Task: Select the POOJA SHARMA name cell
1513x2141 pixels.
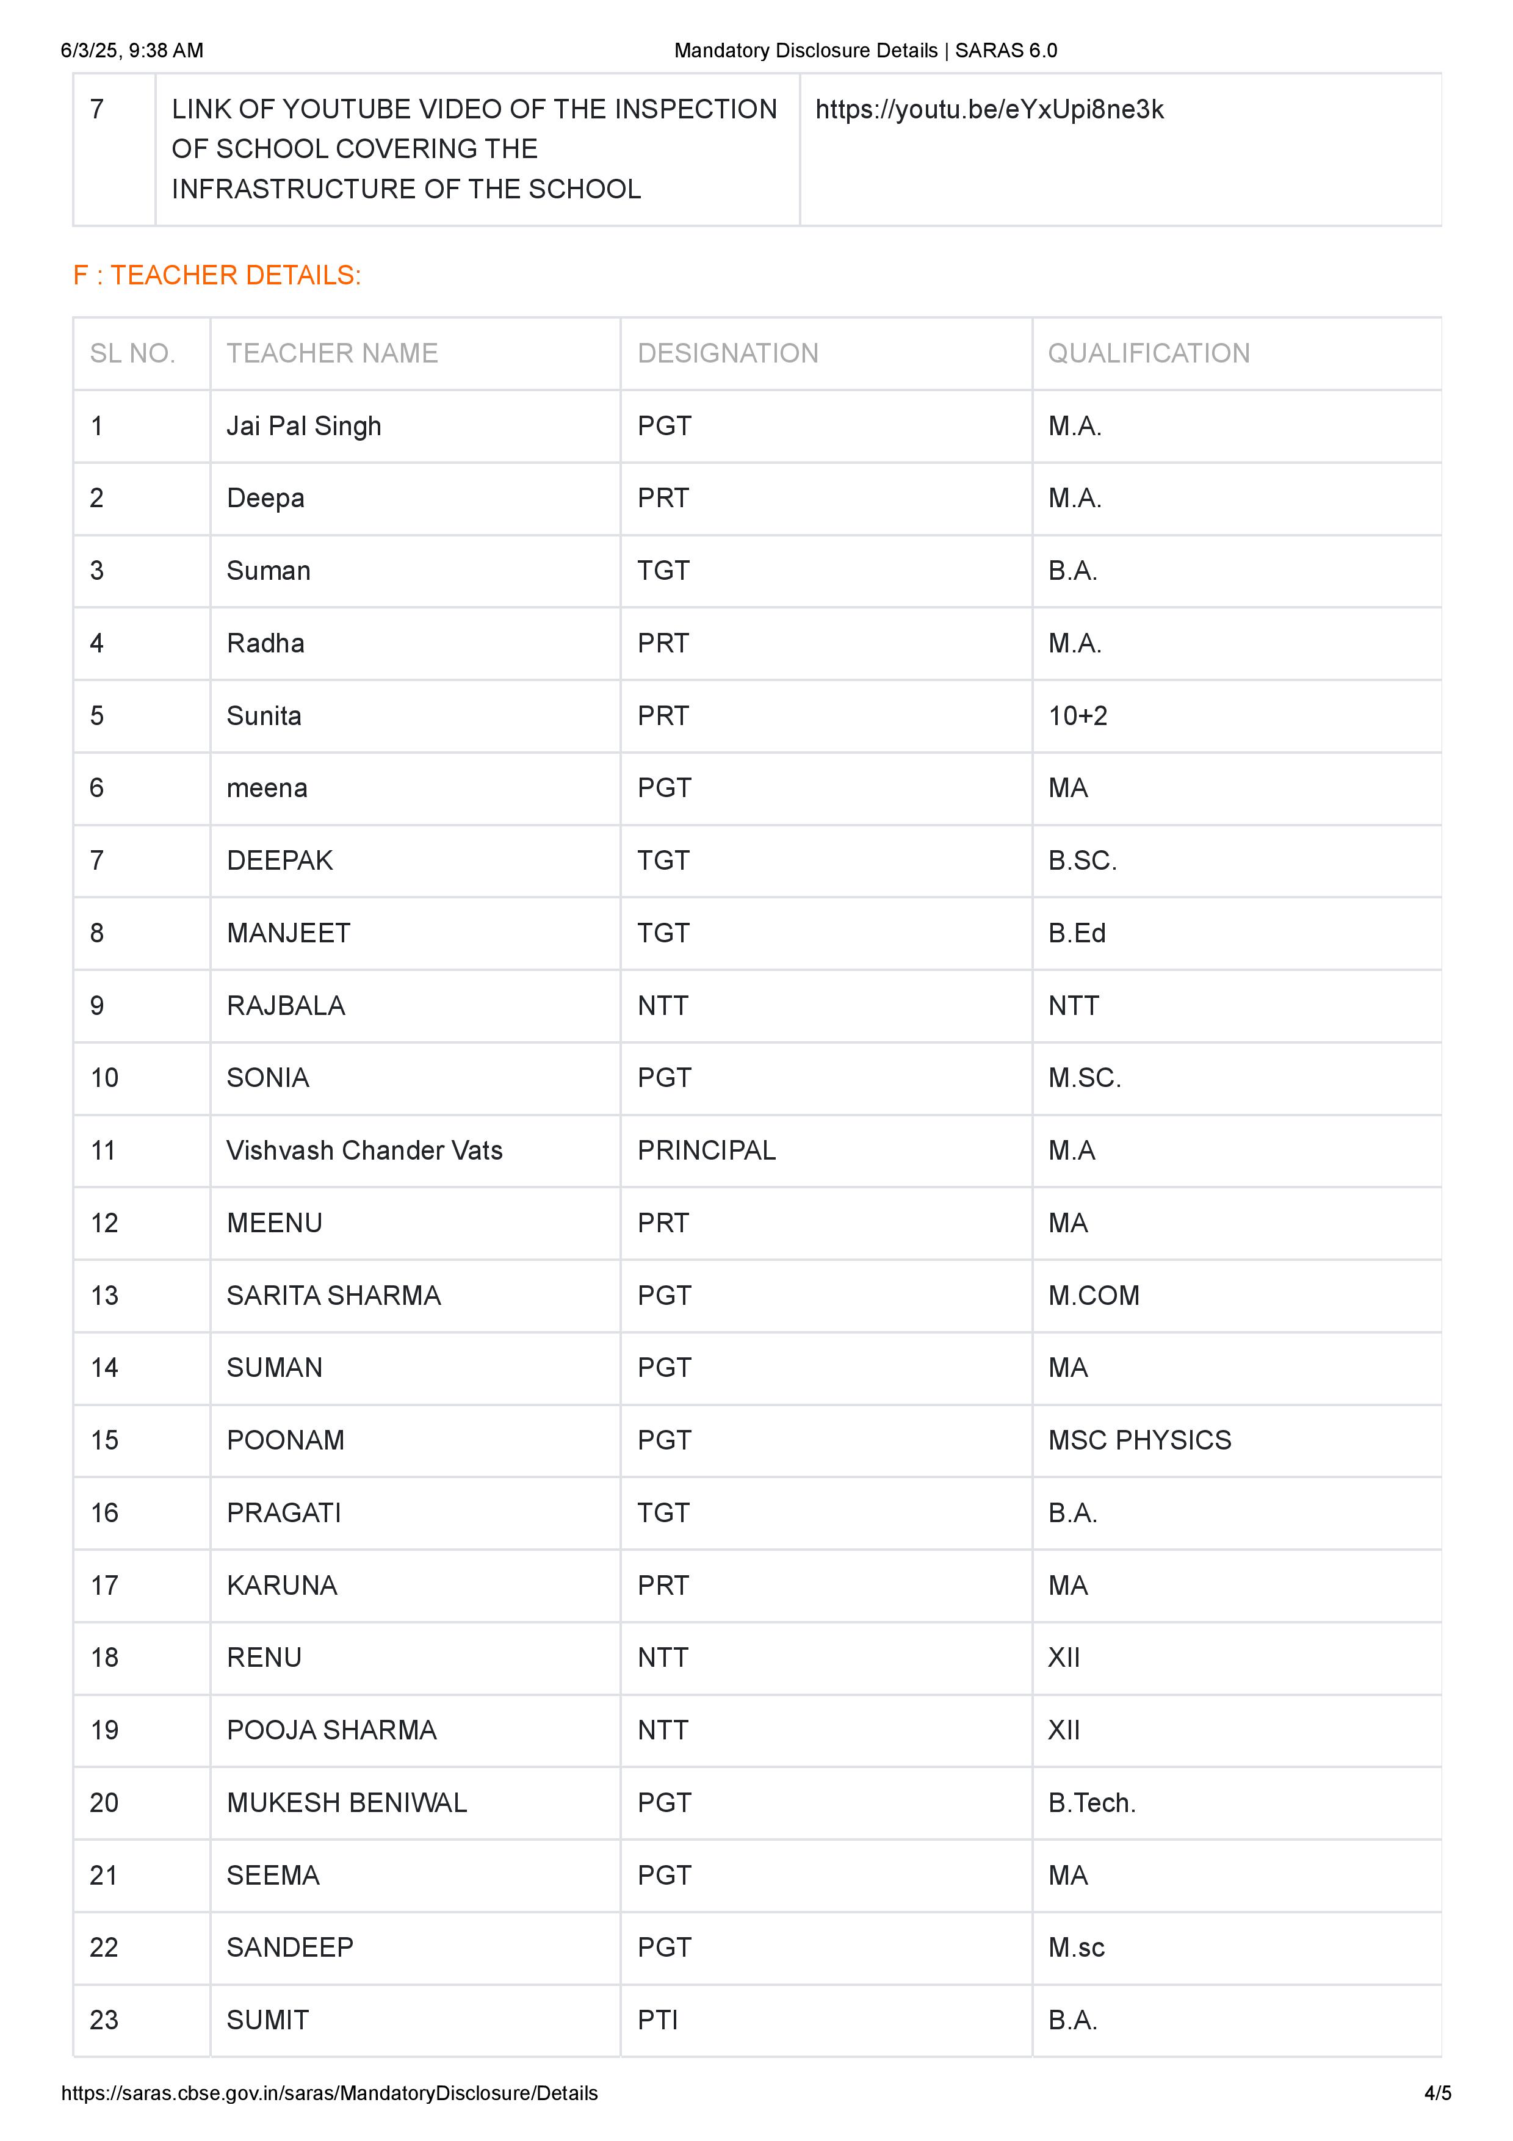Action: pos(332,1730)
